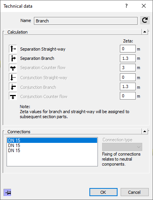The image size is (153, 200).
Task: Click the Separation Straight-way flow icon
Action: point(13,49)
